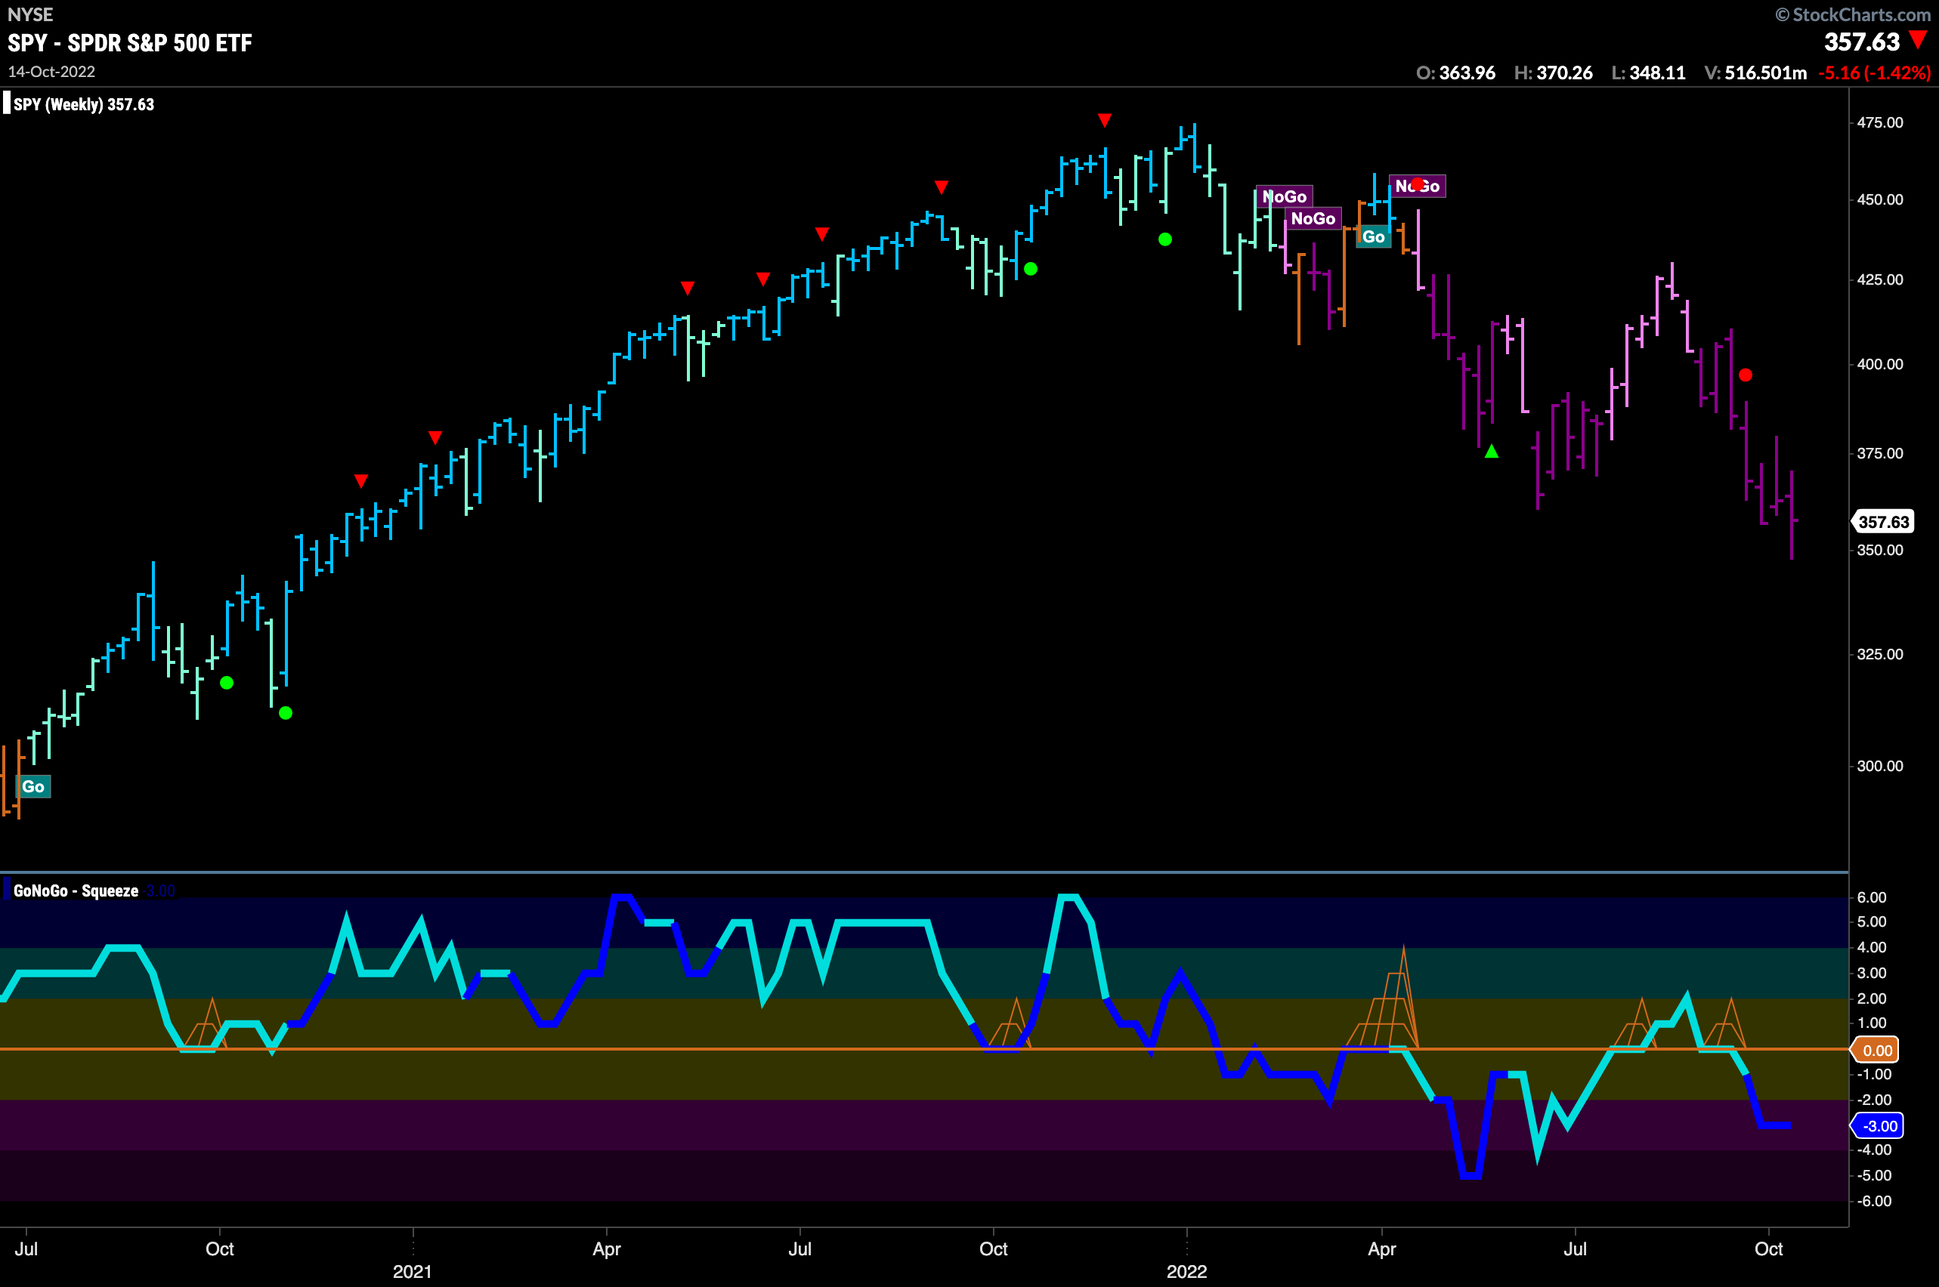This screenshot has width=1939, height=1287.
Task: Click the -6.00 oscillator axis label
Action: (x=1873, y=1201)
